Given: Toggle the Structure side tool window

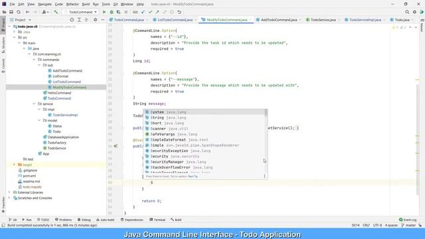Looking at the screenshot, I should click(x=3, y=44).
